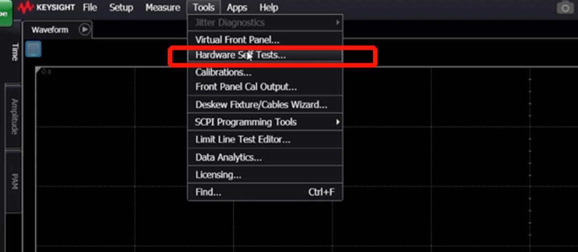Open Virtual Front Panel from Tools menu
Image resolution: width=578 pixels, height=252 pixels.
coord(237,40)
